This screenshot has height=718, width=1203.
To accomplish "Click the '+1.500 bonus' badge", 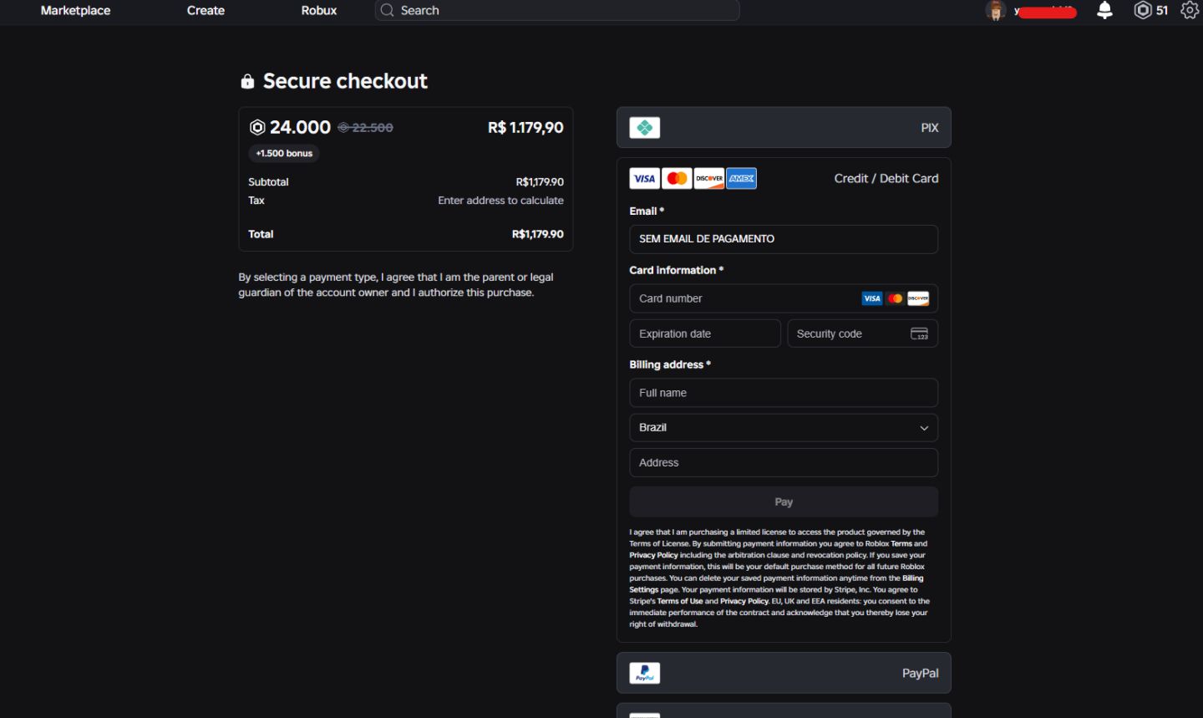I will pyautogui.click(x=284, y=154).
